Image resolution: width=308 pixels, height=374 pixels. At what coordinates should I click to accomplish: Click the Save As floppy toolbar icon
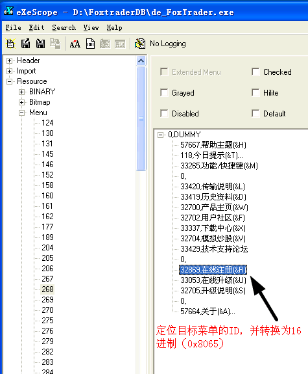[40, 44]
